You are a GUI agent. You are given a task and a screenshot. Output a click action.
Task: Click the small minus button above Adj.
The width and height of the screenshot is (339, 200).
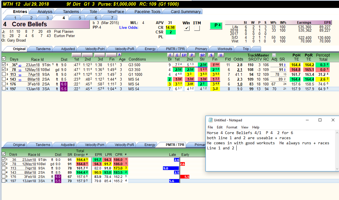[x=274, y=55]
